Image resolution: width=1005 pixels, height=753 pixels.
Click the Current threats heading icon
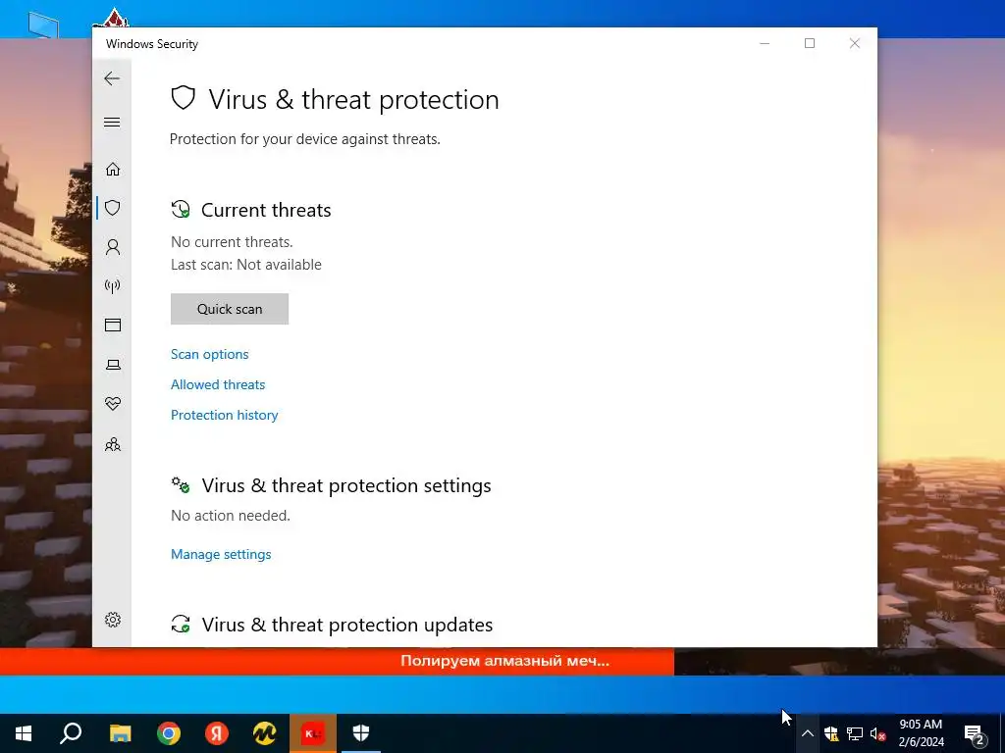click(181, 210)
